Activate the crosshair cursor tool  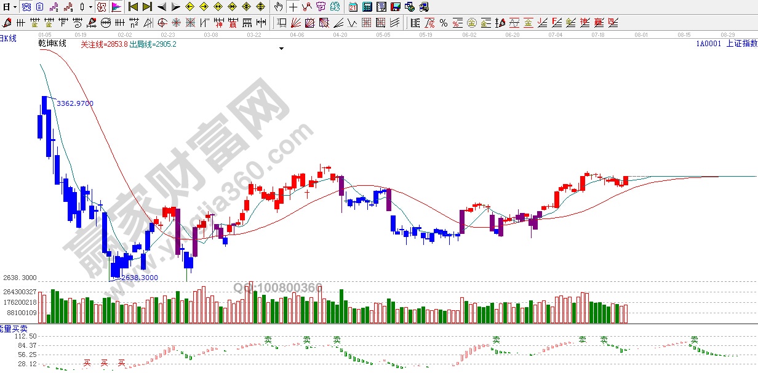[293, 7]
